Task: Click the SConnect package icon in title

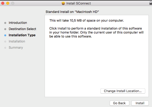Action: [x=63, y=3]
